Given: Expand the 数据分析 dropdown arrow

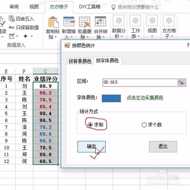Looking at the screenshot, I should (x=122, y=36).
